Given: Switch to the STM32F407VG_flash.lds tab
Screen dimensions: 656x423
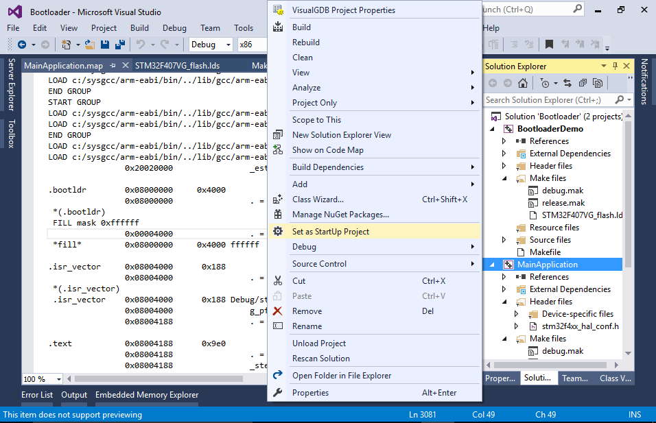Looking at the screenshot, I should 178,66.
